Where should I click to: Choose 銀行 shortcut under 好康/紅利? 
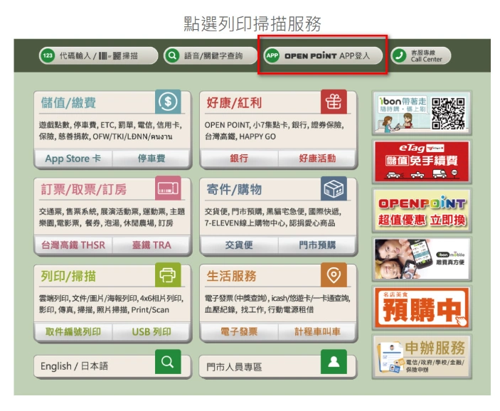(x=239, y=159)
